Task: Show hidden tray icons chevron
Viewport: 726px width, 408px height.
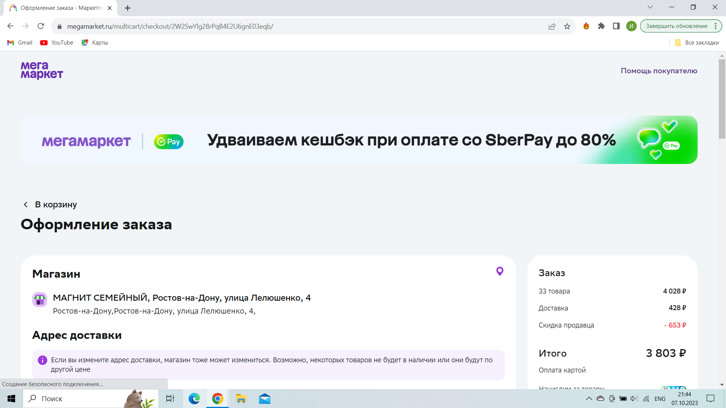Action: 589,399
